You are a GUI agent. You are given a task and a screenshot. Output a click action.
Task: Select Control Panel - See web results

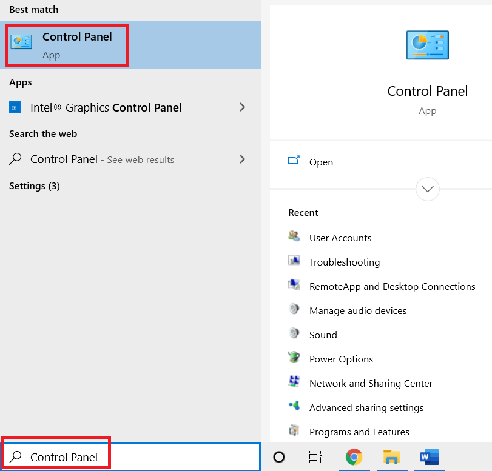(130, 159)
